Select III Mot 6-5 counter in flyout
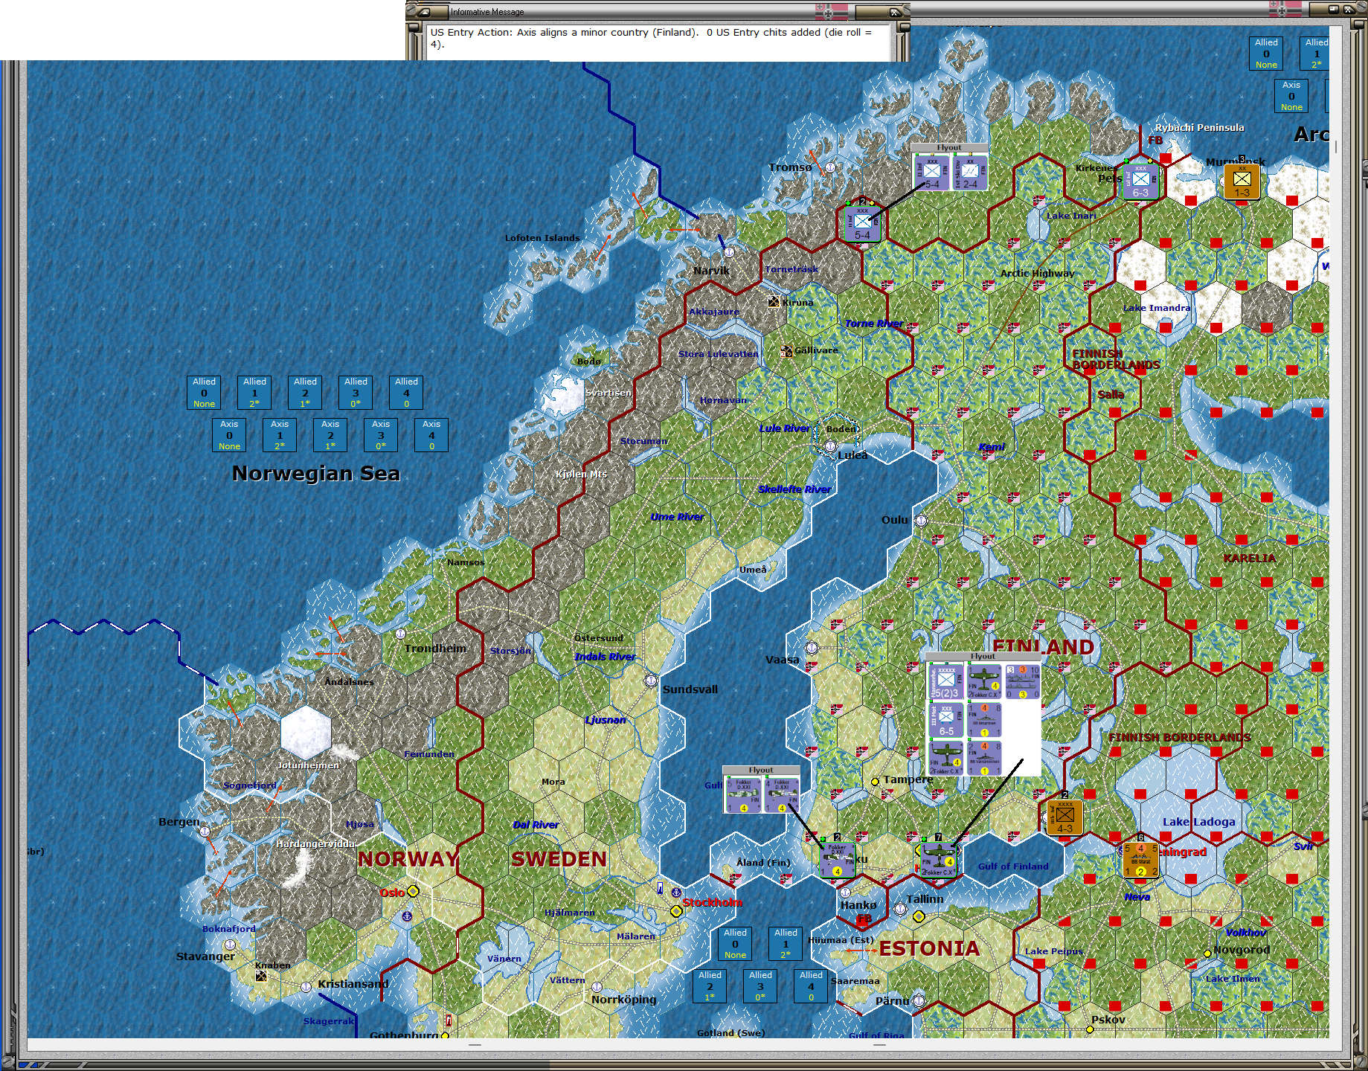This screenshot has width=1368, height=1071. pos(946,720)
